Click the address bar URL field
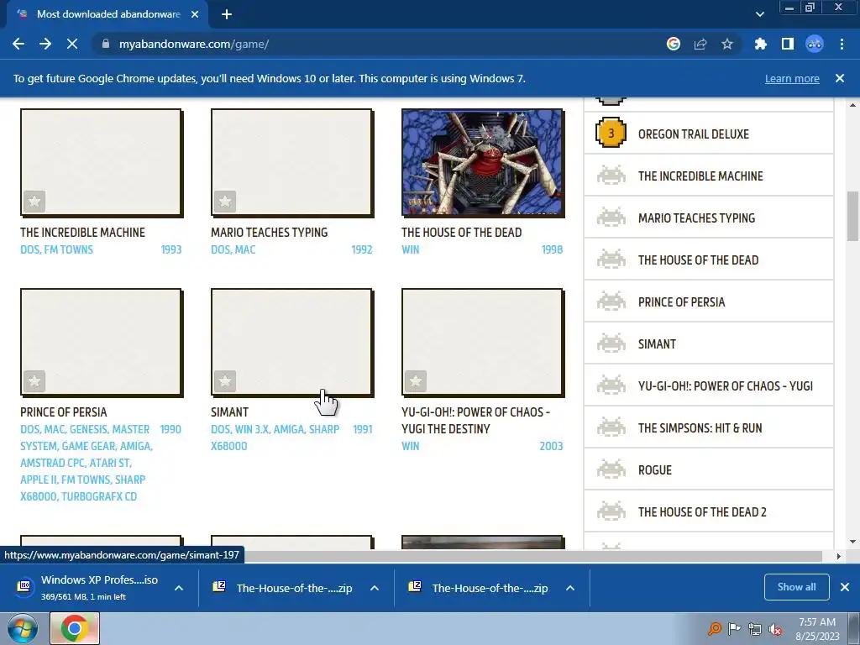The width and height of the screenshot is (860, 645). coord(379,44)
